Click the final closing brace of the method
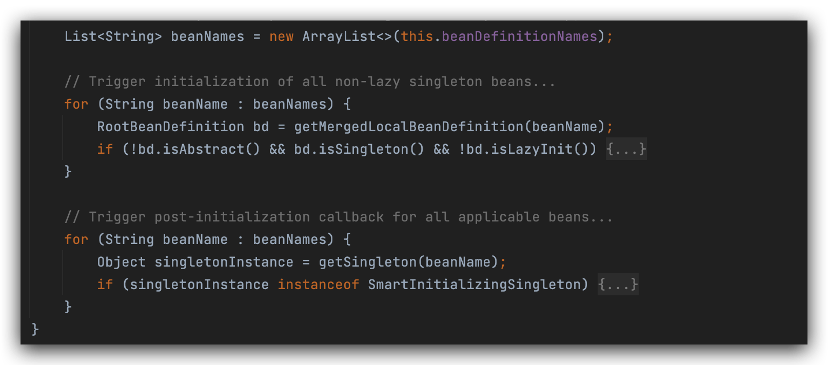The width and height of the screenshot is (828, 365). [x=35, y=329]
